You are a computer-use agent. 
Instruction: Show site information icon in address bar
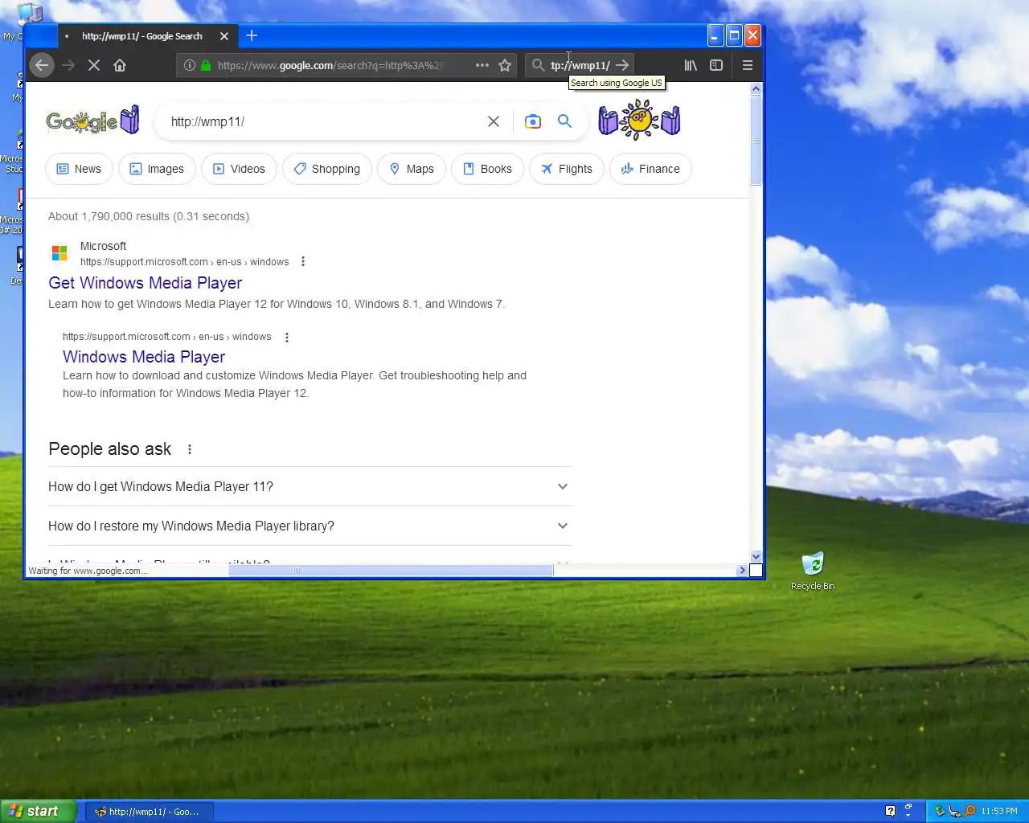189,65
